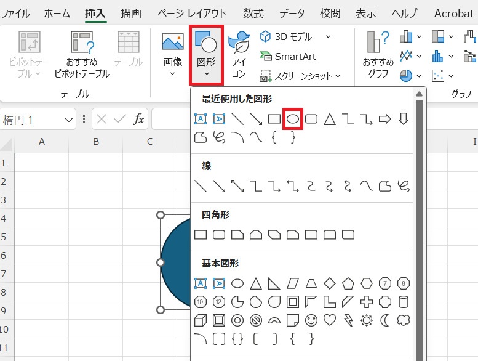Select the block right arrow in recent shapes
Image resolution: width=478 pixels, height=361 pixels.
click(x=385, y=119)
